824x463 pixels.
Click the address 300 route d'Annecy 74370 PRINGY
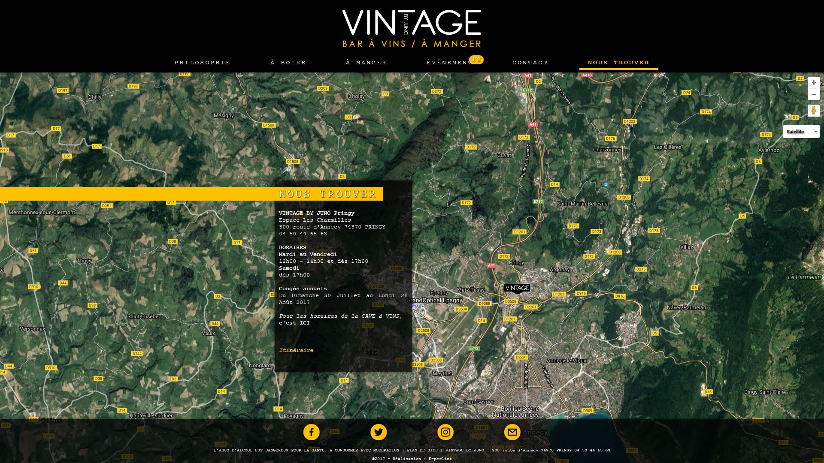point(332,227)
